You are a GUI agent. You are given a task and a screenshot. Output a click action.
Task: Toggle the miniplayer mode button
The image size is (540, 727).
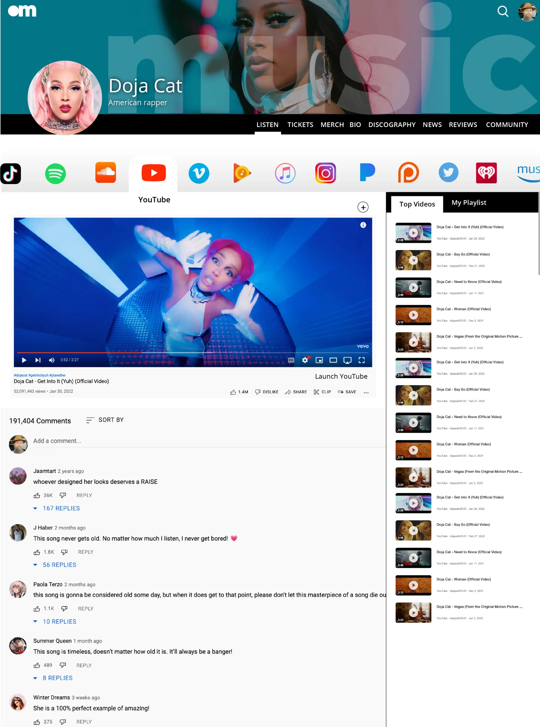[319, 360]
